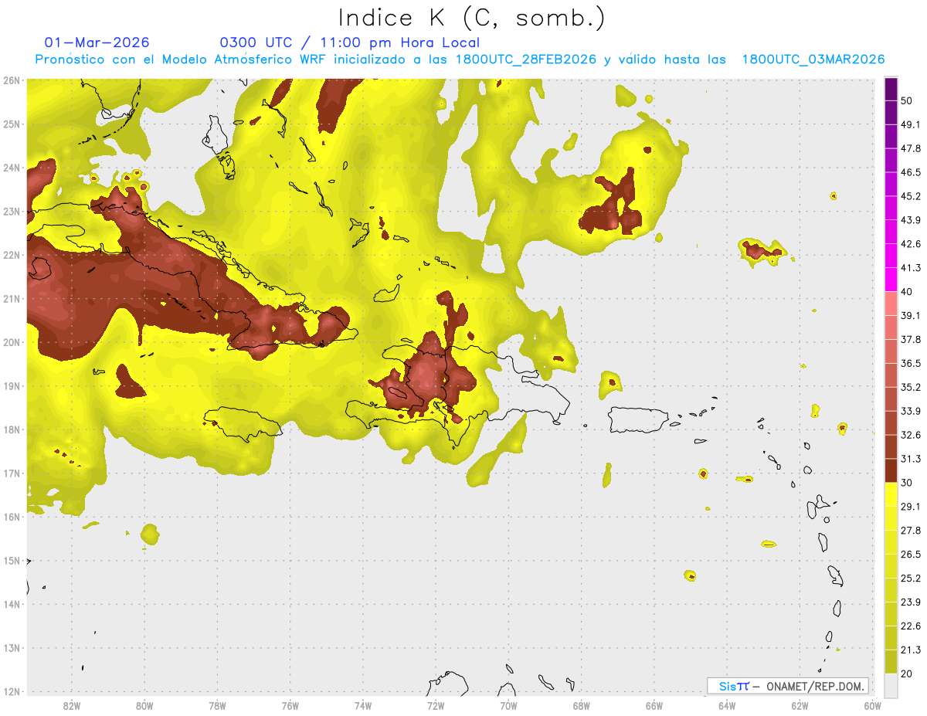Click the colorbar value '20'
927x716 pixels.
coord(906,674)
